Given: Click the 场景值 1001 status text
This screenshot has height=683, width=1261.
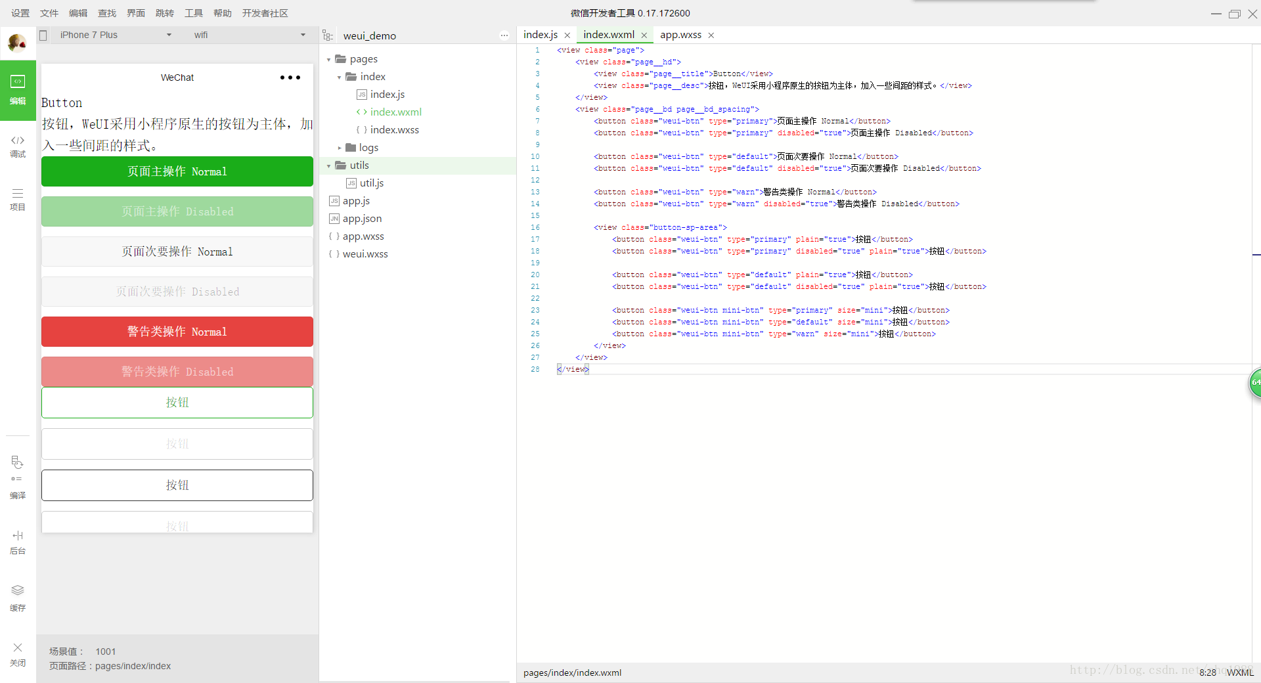Looking at the screenshot, I should click(82, 651).
